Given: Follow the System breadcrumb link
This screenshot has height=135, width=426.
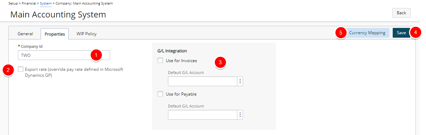Looking at the screenshot, I should coord(46,3).
